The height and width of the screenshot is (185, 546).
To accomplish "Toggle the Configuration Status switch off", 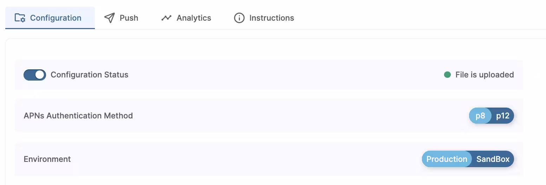I will pyautogui.click(x=34, y=75).
